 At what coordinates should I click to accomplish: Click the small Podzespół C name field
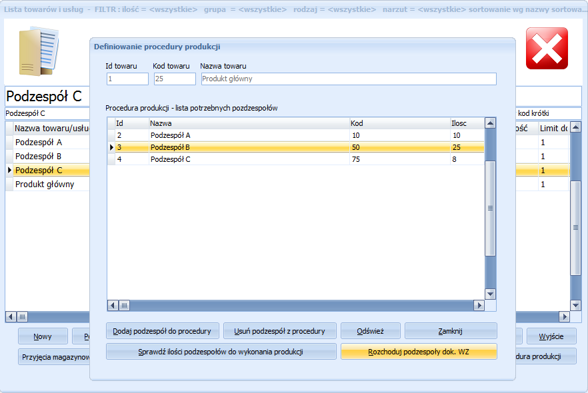pyautogui.click(x=47, y=113)
